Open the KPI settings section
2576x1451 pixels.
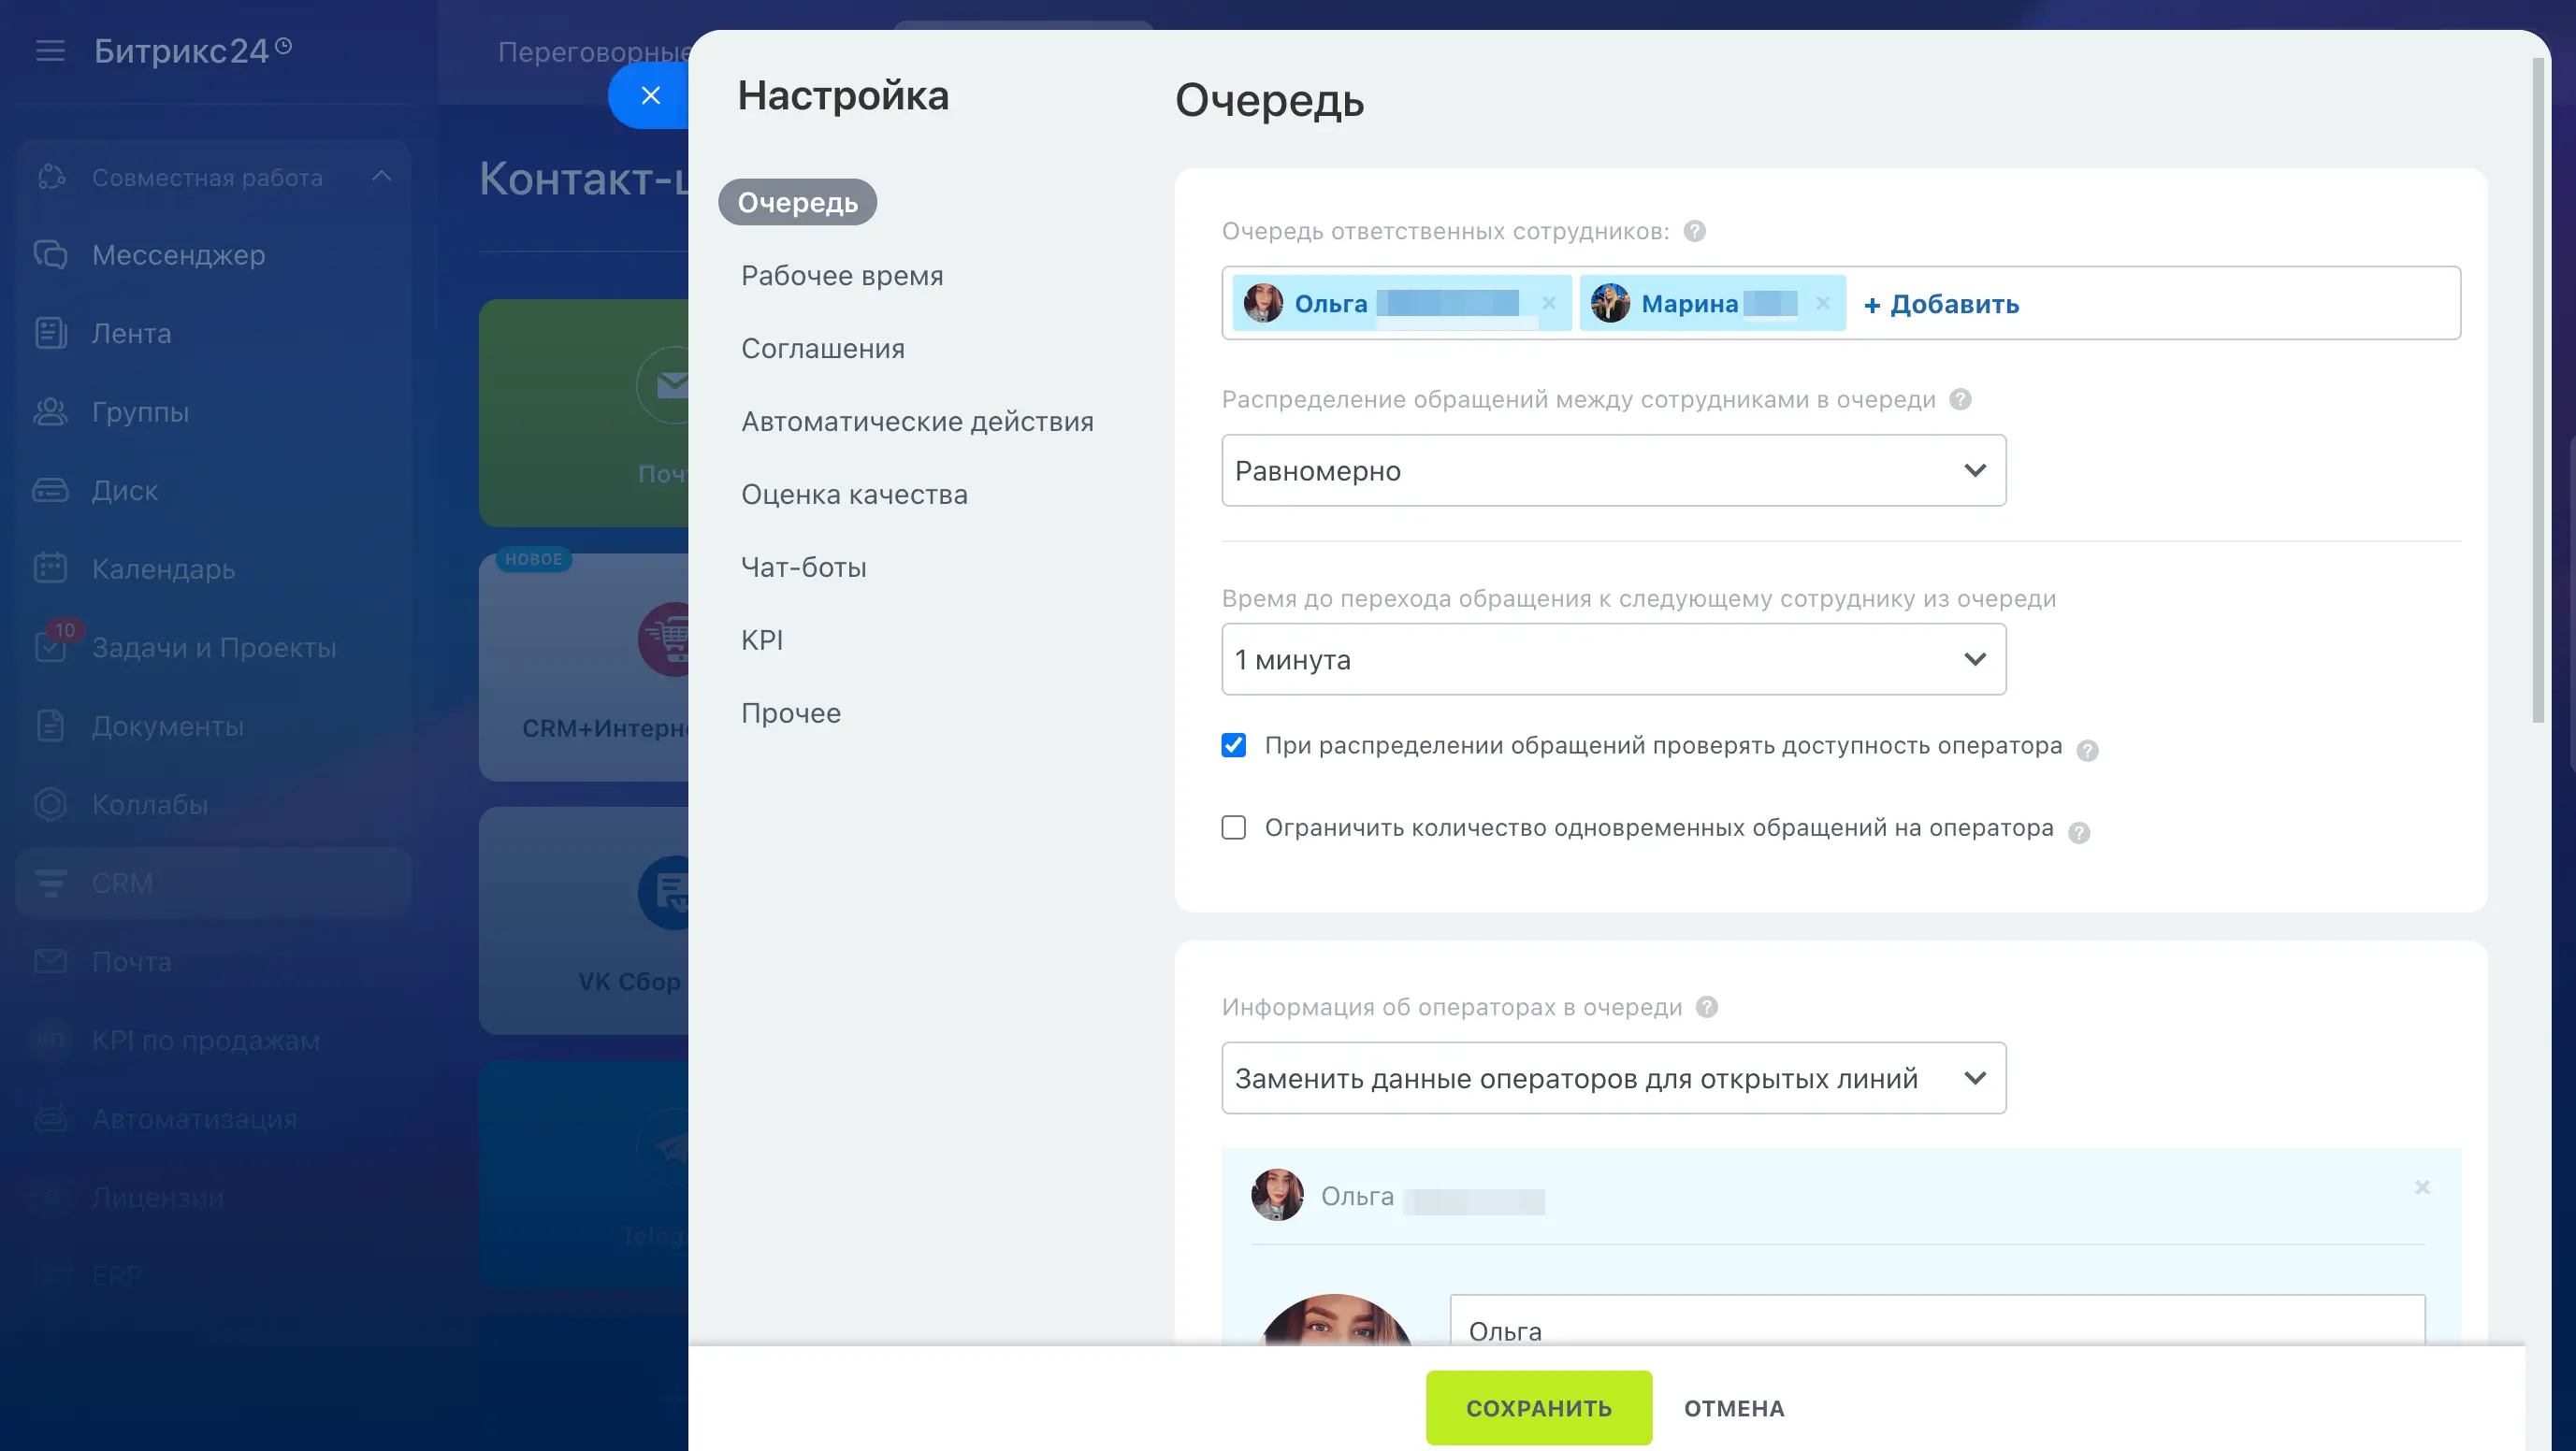point(761,640)
